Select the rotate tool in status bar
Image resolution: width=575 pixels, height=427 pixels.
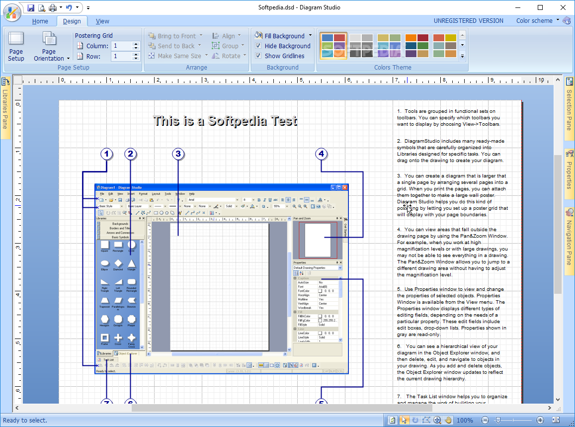[415, 420]
